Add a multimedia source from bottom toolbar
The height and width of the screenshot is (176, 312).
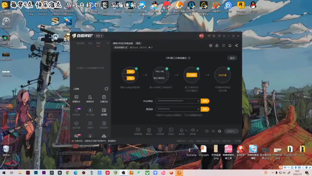pos(171,131)
